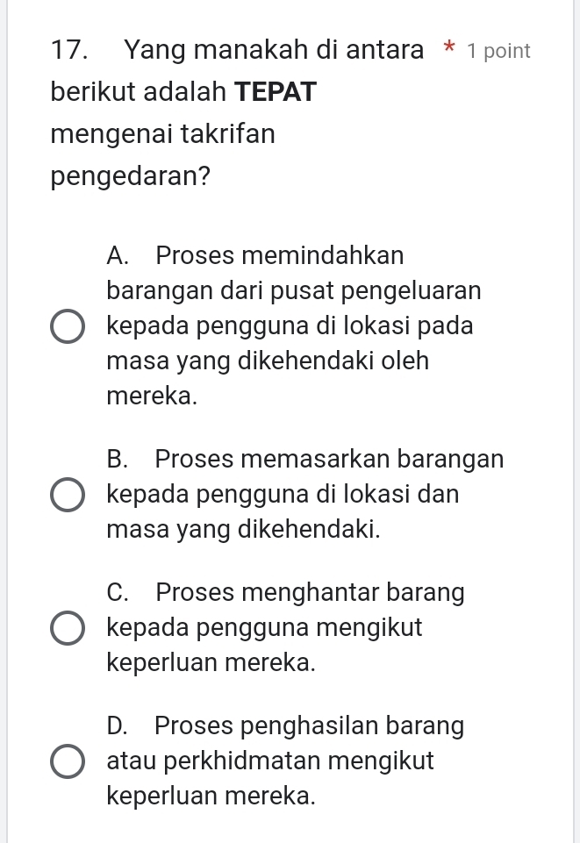Click the question number 17
Screen dimensions: 580x843
coord(73,50)
